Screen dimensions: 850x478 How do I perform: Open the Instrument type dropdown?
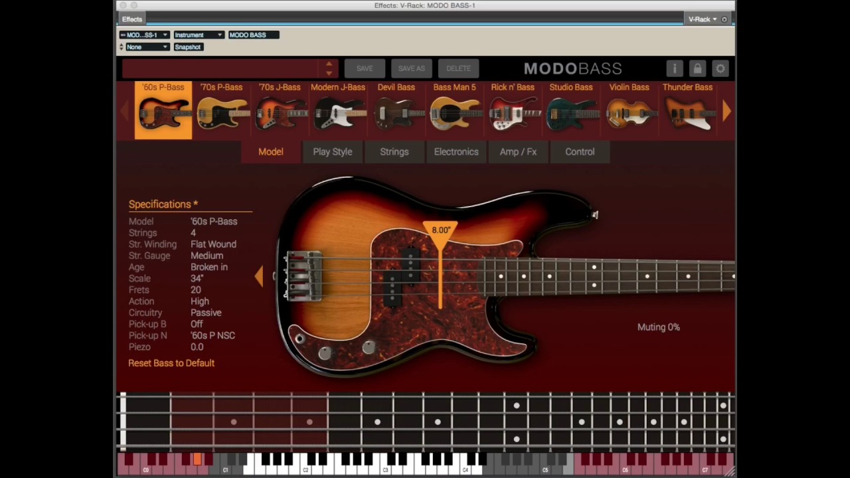199,35
